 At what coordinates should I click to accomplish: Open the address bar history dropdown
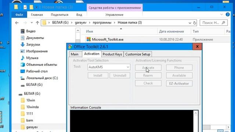pyautogui.click(x=190, y=23)
